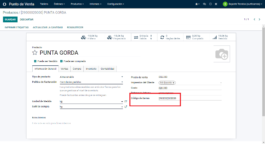Click the DESCARTAR button
The image size is (265, 144).
coord(26,20)
